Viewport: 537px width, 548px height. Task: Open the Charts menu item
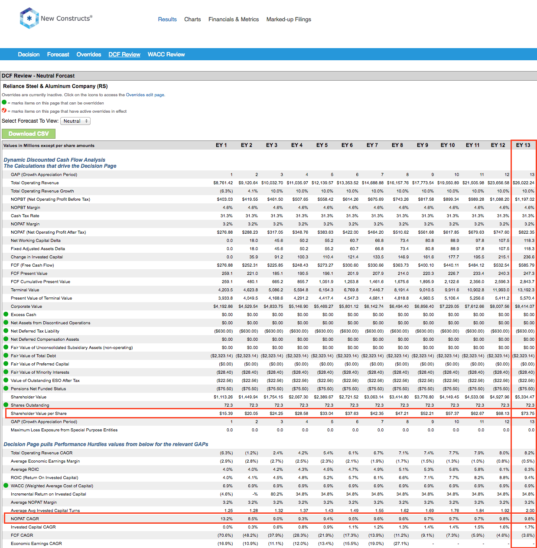coord(192,20)
